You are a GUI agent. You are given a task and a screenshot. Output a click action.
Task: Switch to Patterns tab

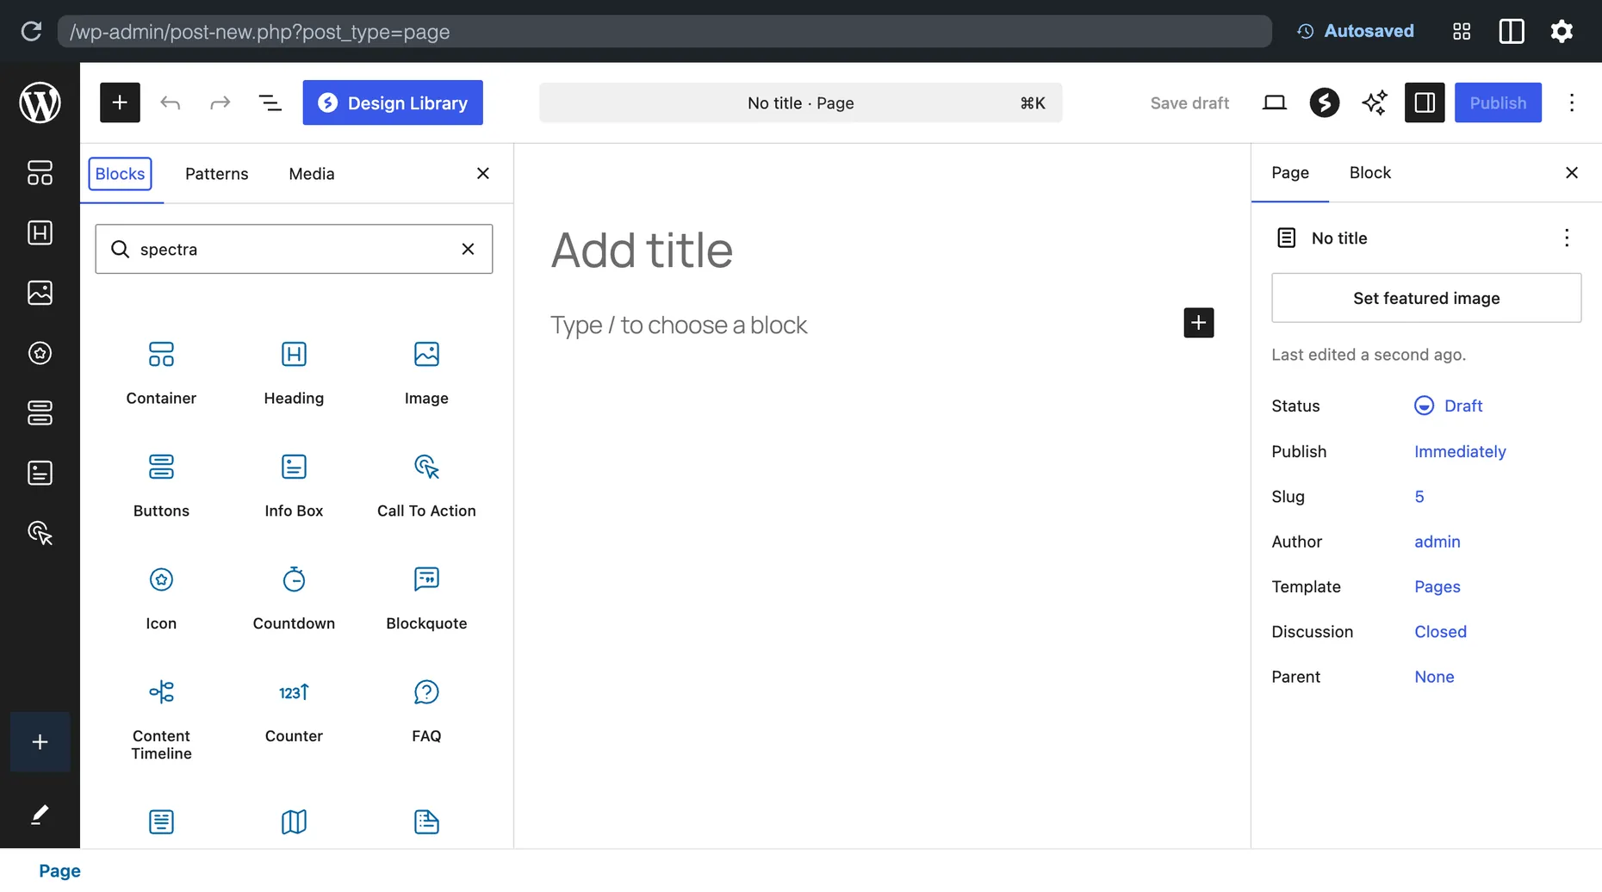216,173
